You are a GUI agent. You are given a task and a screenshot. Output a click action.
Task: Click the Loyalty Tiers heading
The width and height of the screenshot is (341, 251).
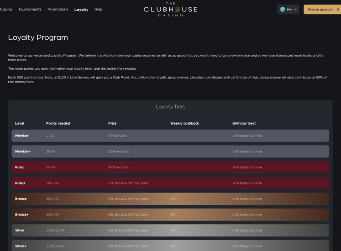click(x=170, y=107)
